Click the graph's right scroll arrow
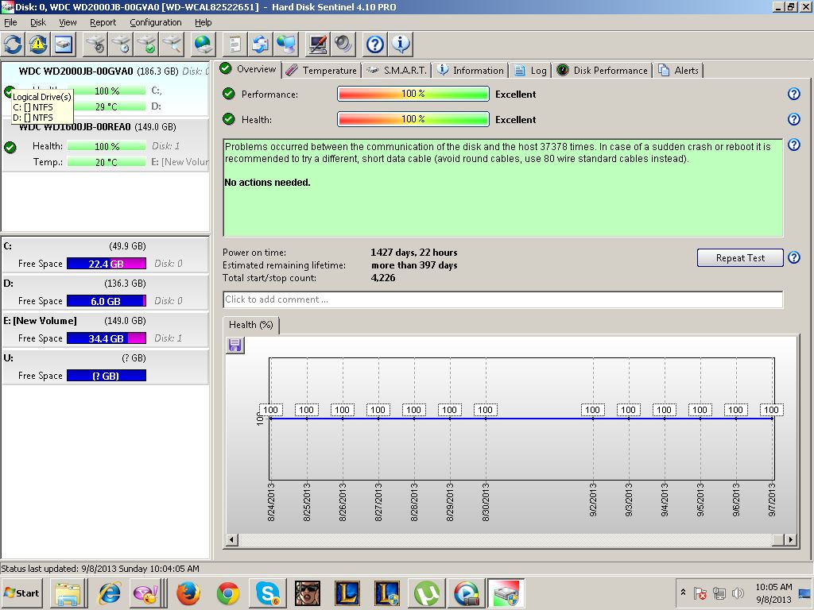 tap(790, 540)
